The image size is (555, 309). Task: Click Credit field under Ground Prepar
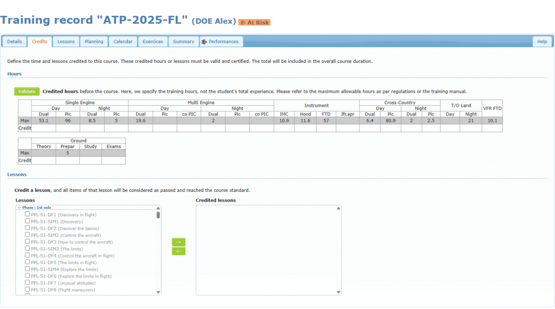pos(68,160)
